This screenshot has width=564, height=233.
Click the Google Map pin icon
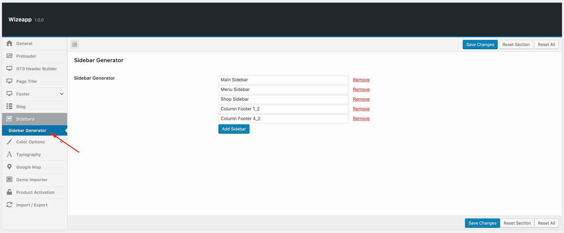pos(9,167)
